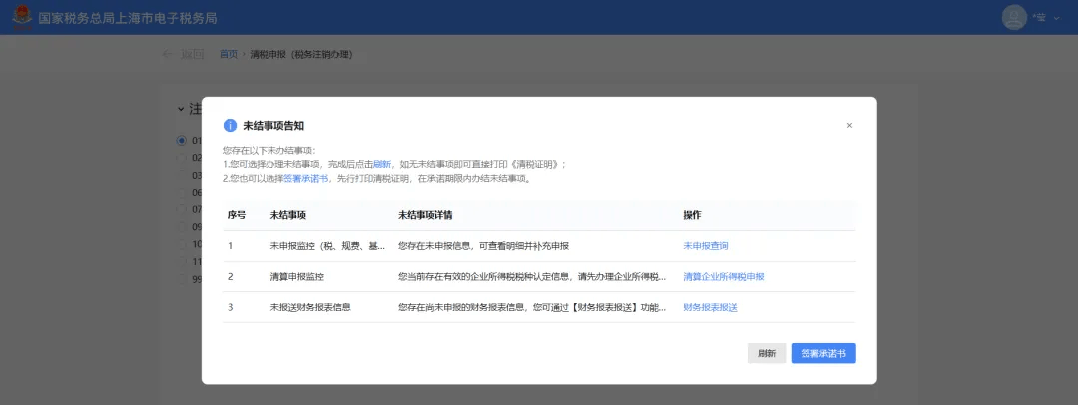Click the user avatar icon

(x=1015, y=18)
